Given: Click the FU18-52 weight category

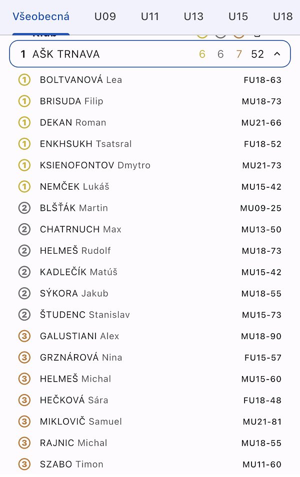Looking at the screenshot, I should tap(262, 144).
